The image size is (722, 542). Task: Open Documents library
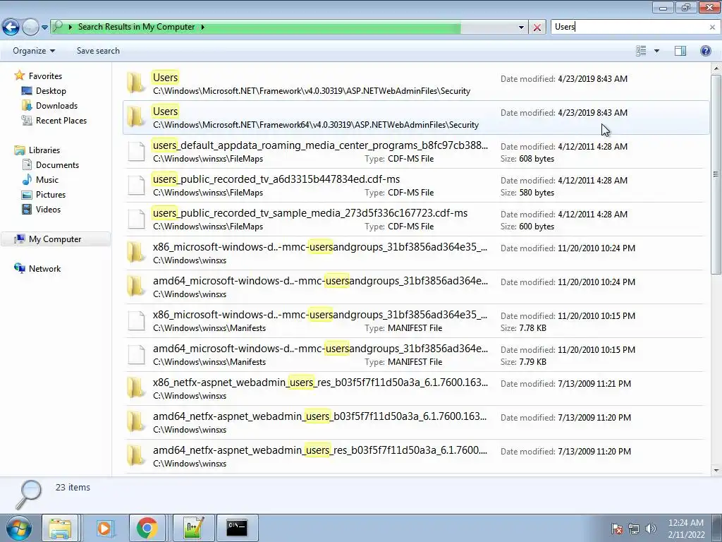click(x=57, y=165)
